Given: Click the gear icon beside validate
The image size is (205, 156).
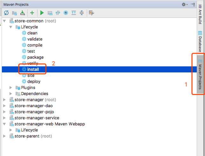Looking at the screenshot, I should tap(24, 39).
